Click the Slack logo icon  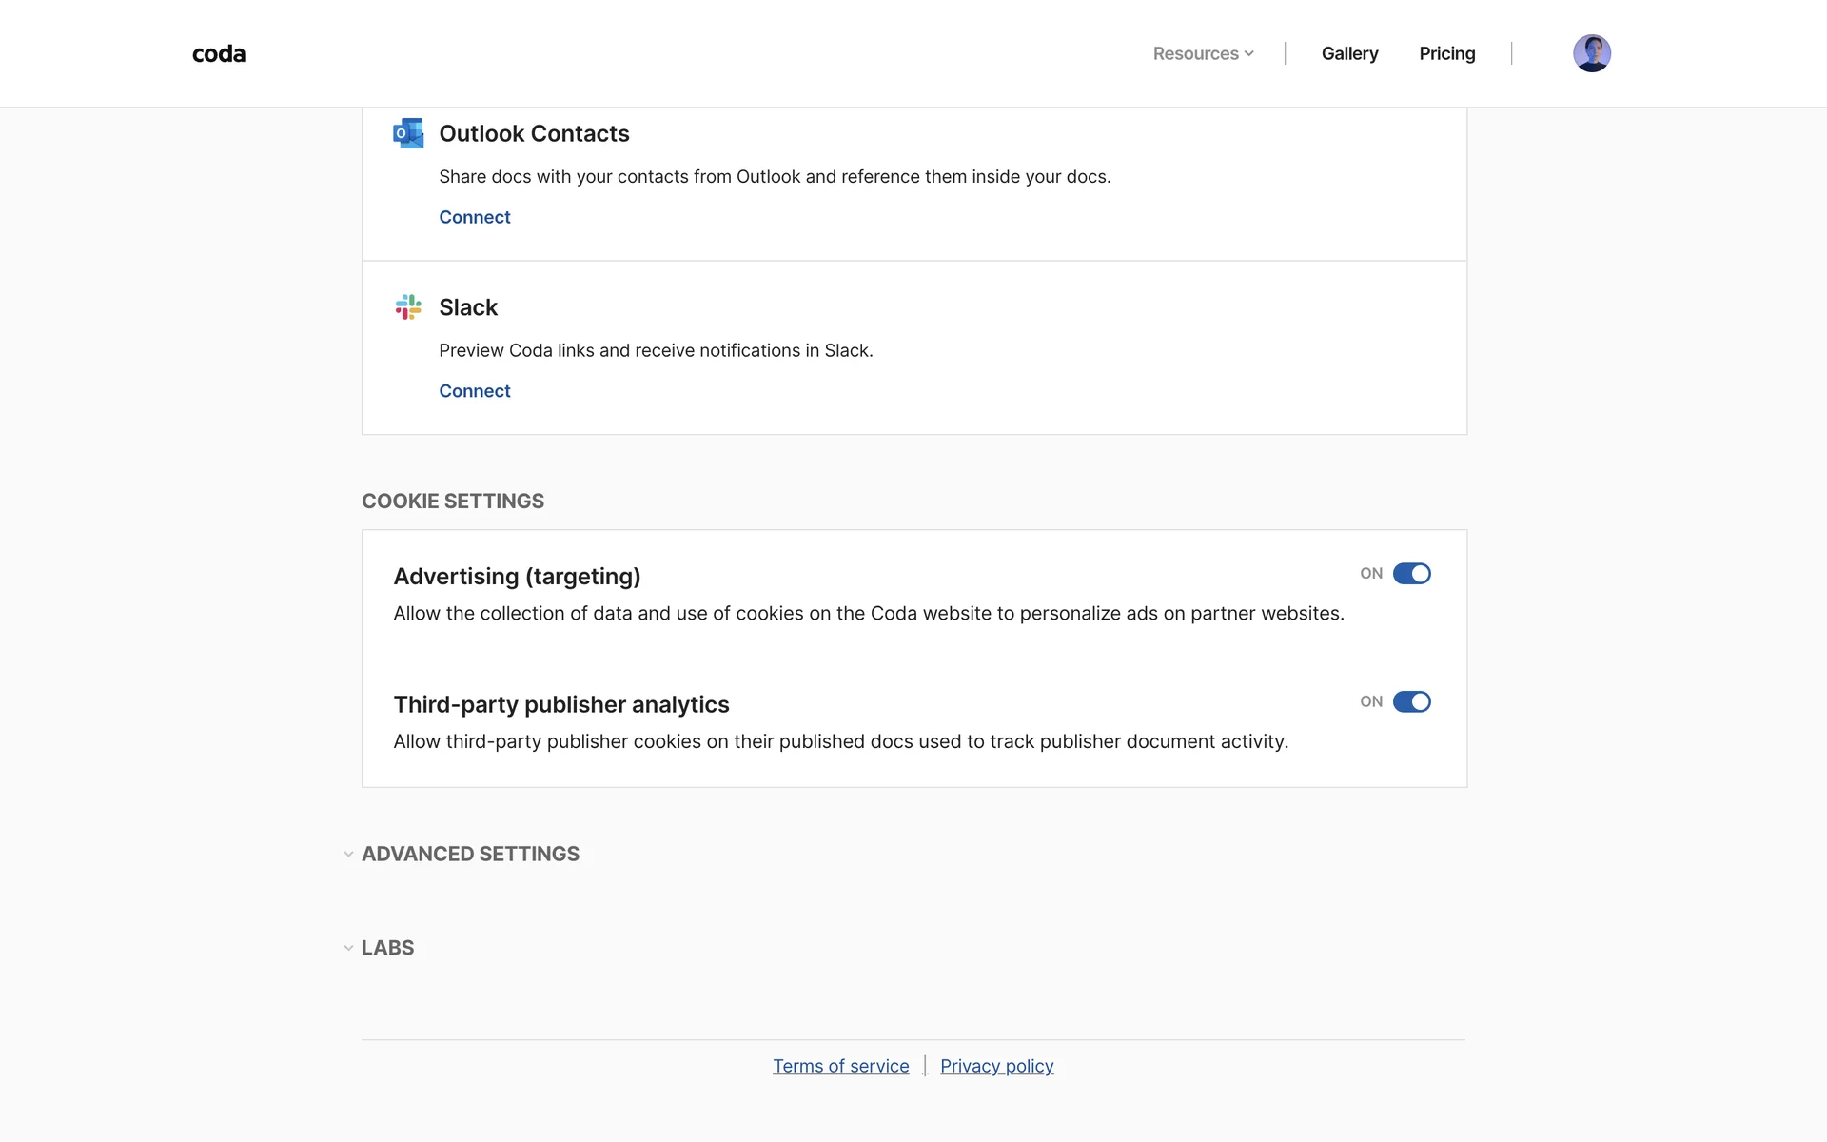click(x=408, y=307)
